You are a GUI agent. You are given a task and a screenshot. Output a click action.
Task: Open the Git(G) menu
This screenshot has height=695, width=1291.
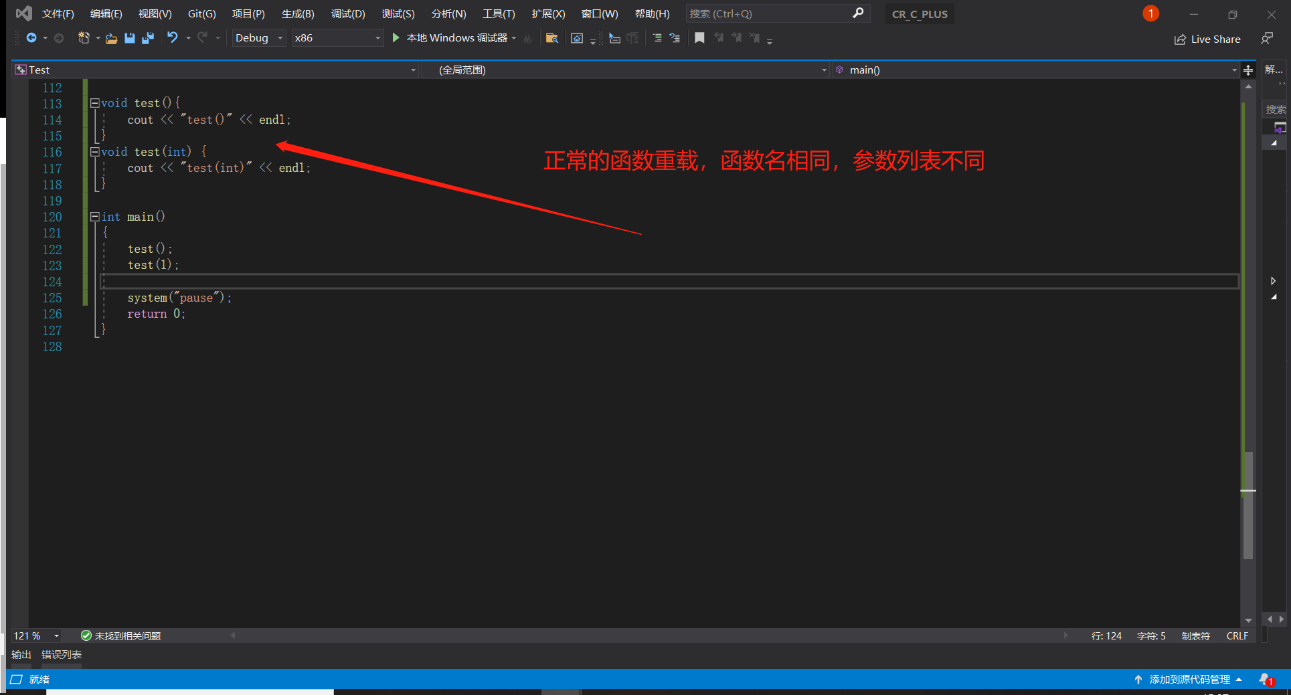pyautogui.click(x=202, y=13)
